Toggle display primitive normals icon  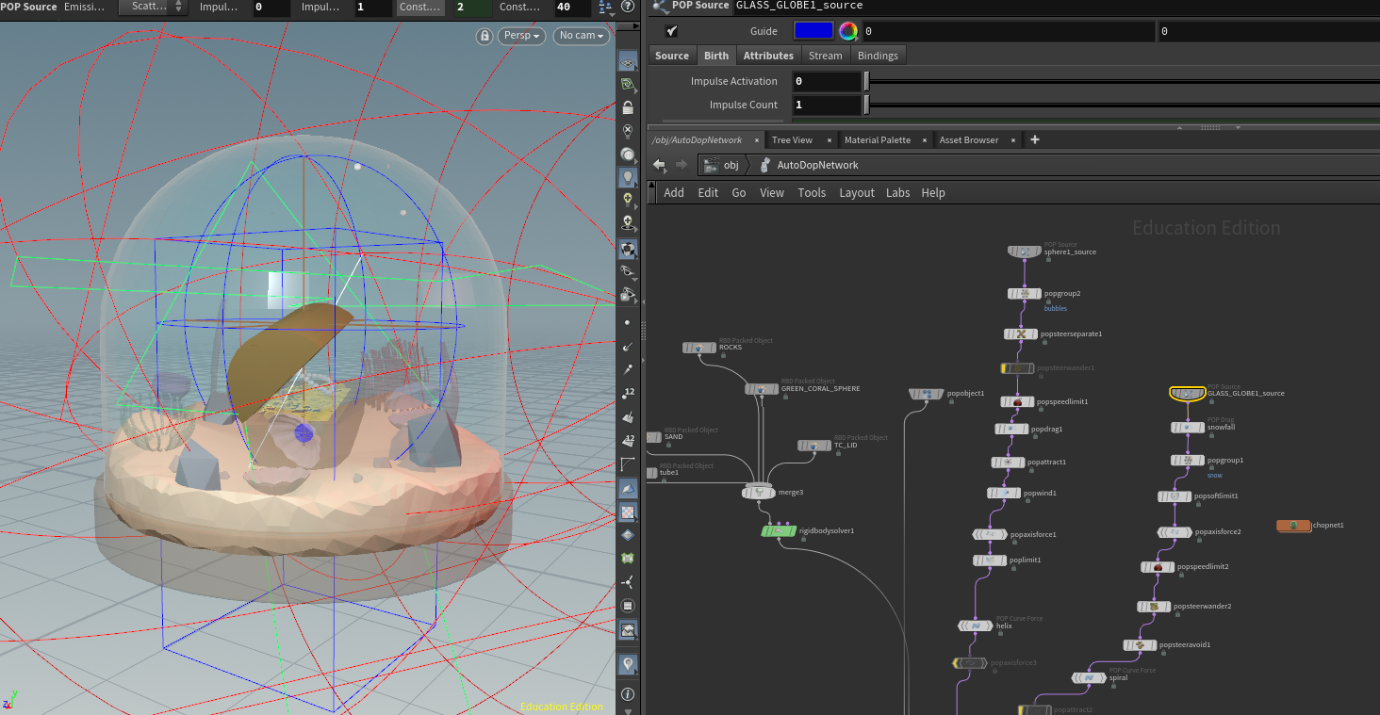[628, 416]
